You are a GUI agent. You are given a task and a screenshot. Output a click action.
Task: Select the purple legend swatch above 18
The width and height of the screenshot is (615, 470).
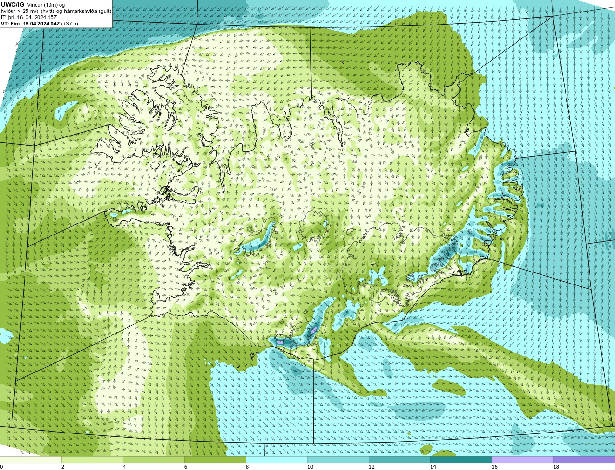pos(584,460)
